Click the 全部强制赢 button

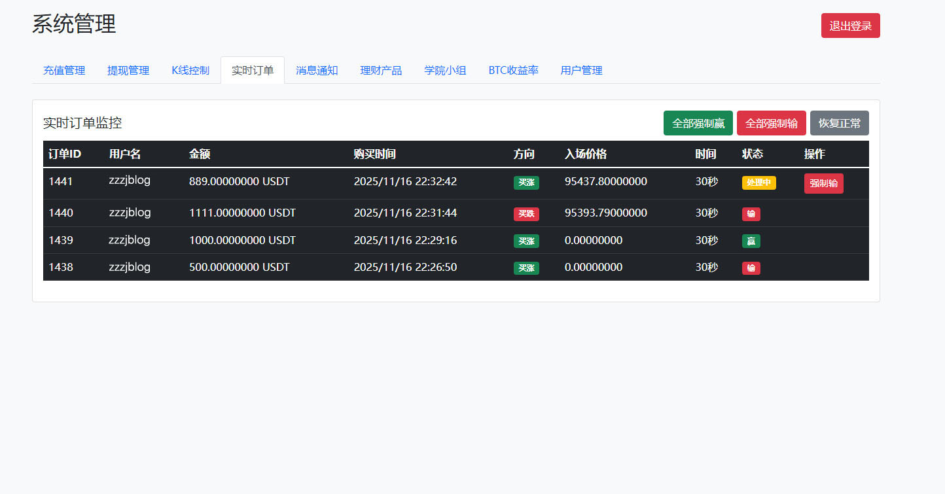coord(698,123)
